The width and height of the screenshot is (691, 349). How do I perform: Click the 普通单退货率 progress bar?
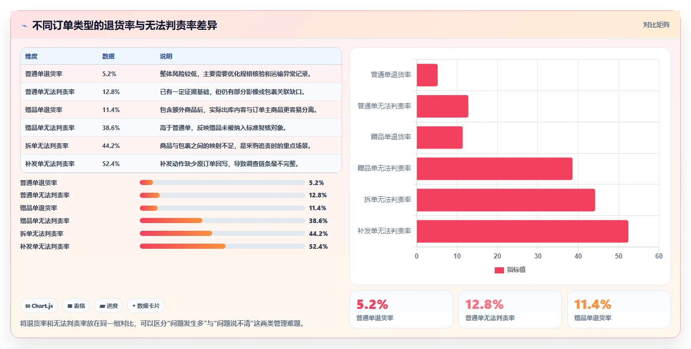(x=222, y=182)
